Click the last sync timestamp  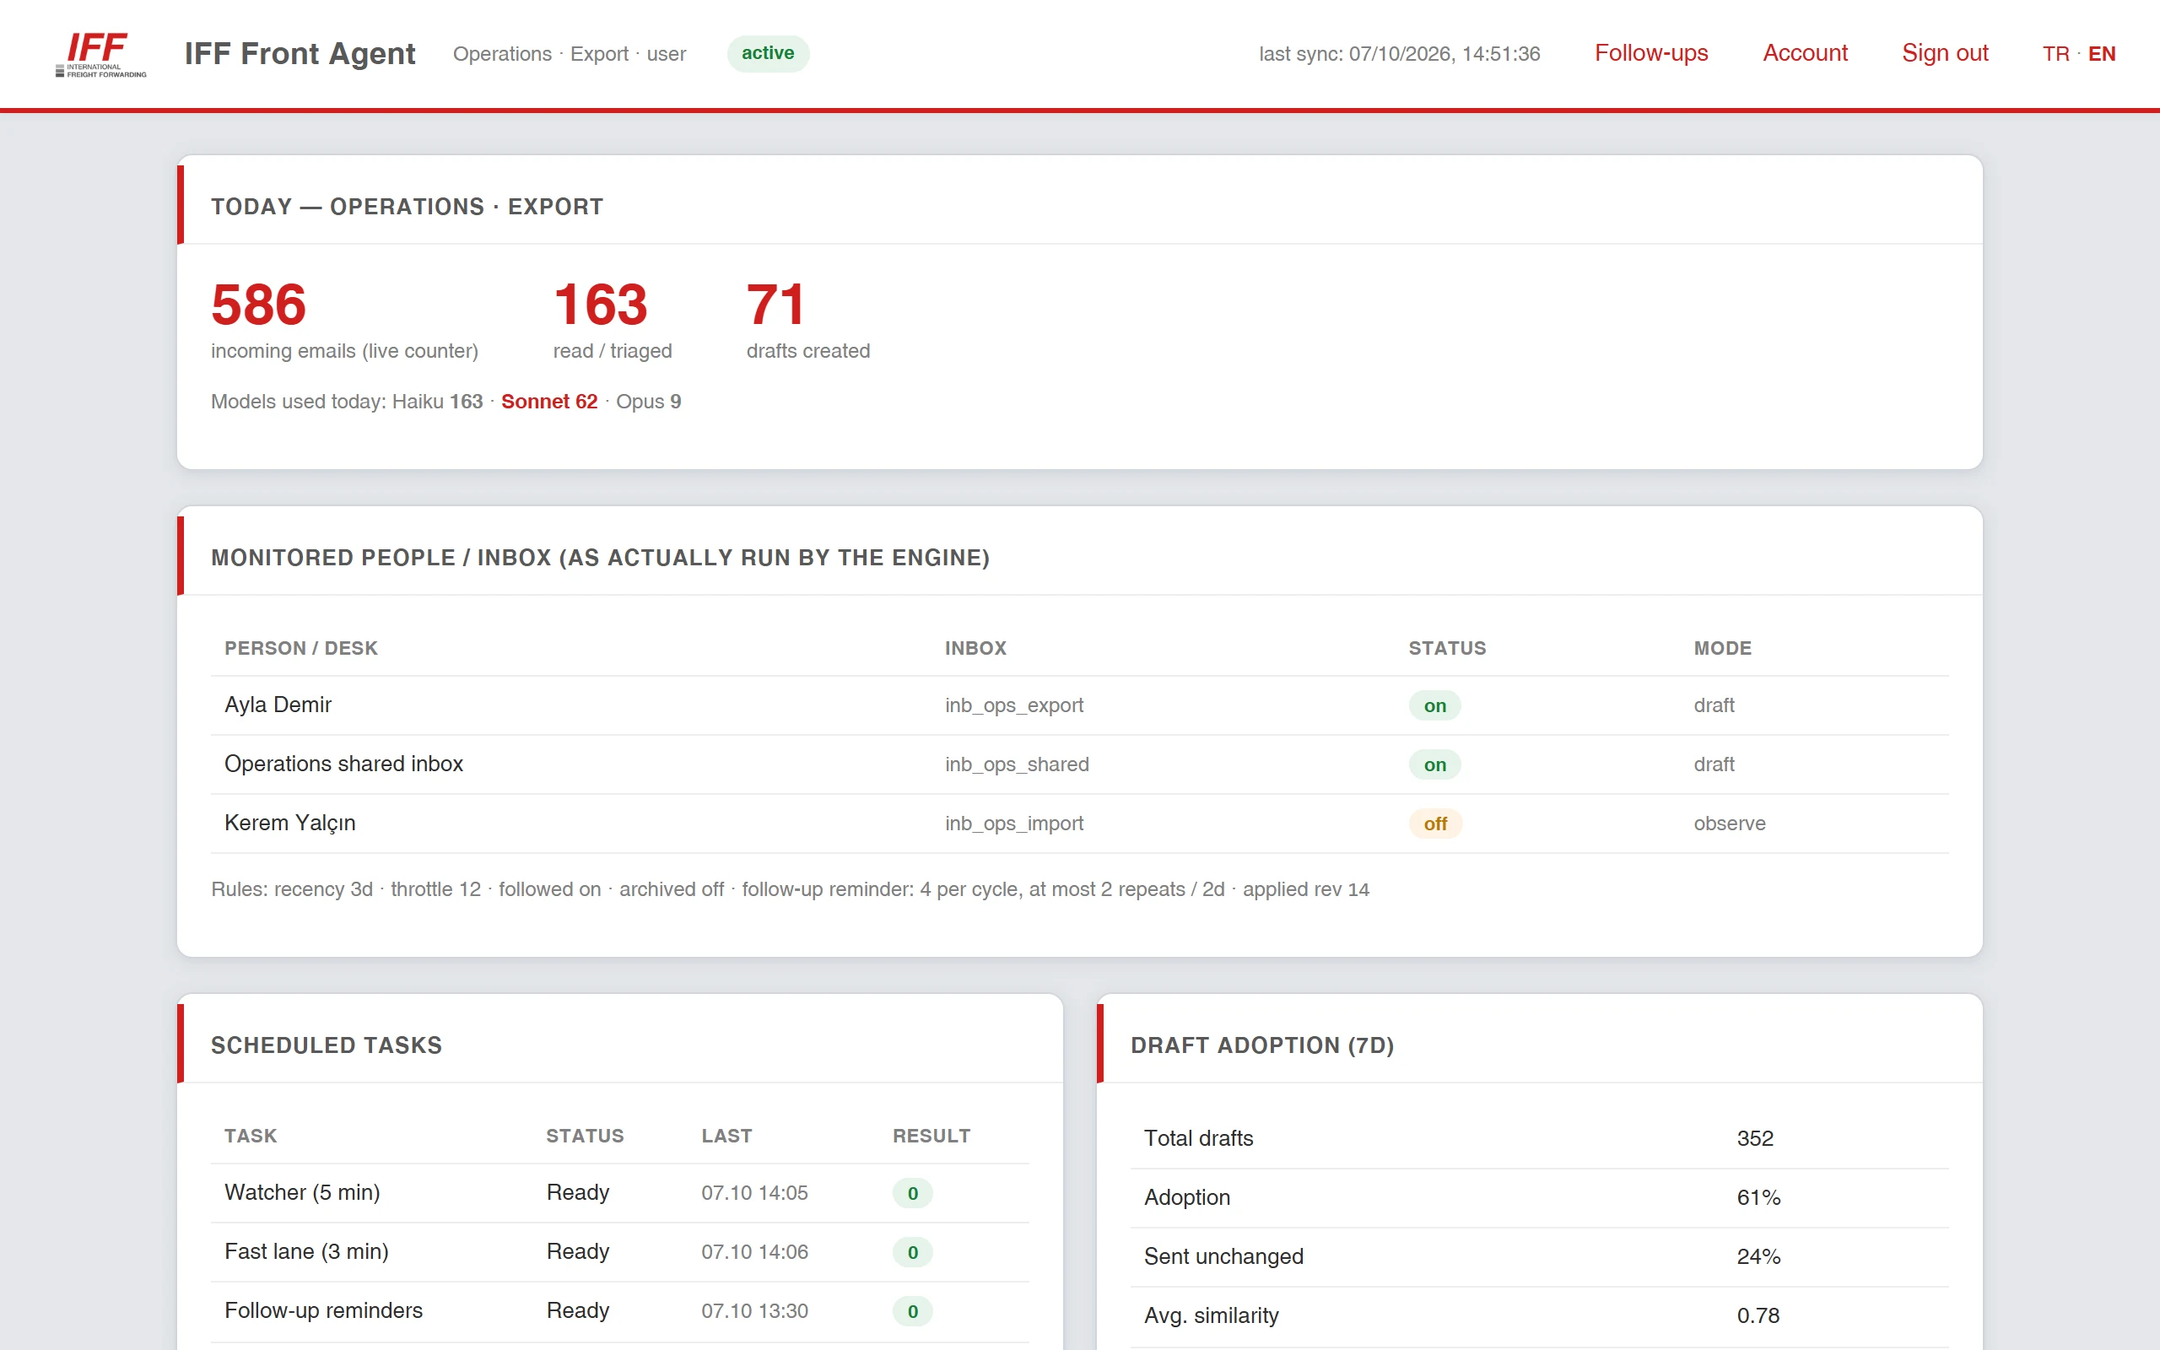tap(1400, 53)
